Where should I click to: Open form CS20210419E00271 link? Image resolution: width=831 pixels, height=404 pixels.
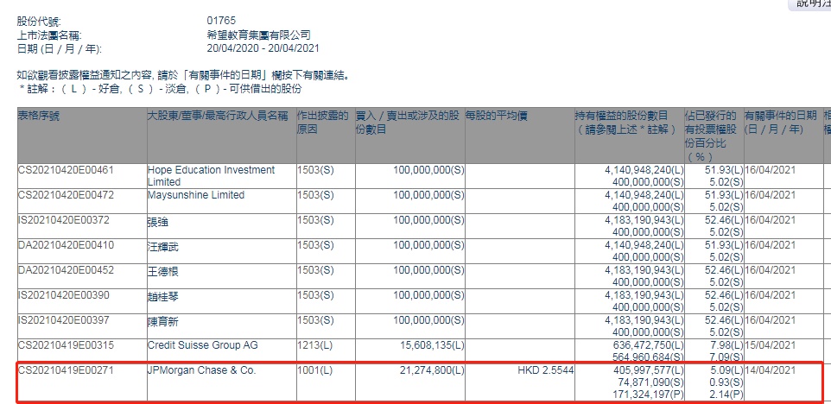pos(66,370)
